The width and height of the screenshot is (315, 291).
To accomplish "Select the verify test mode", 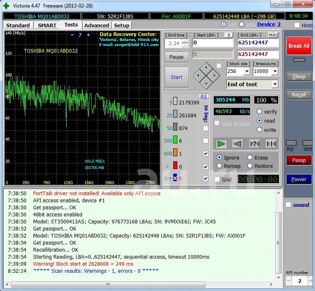I will coord(259,112).
